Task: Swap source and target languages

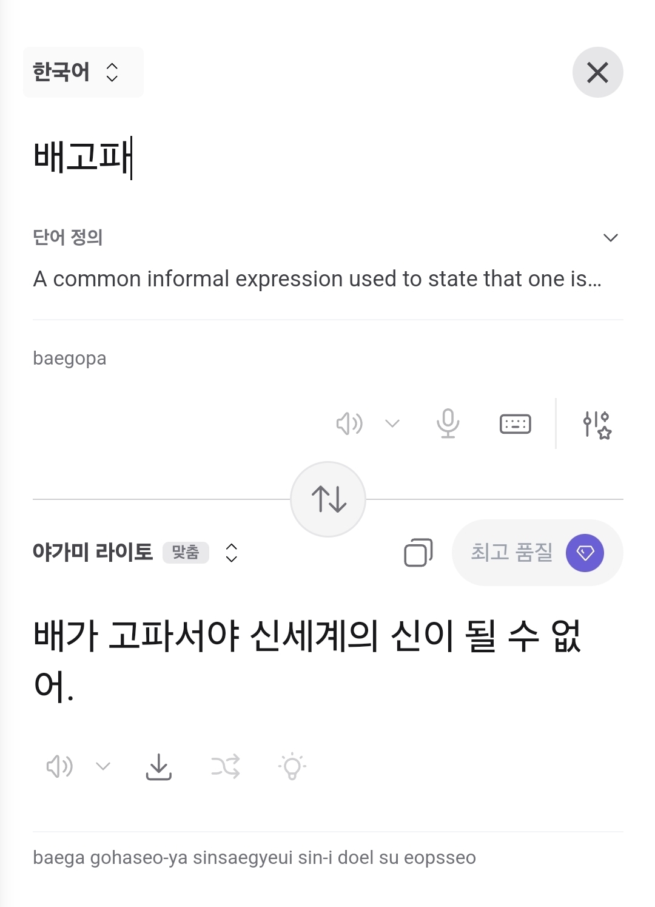Action: pyautogui.click(x=328, y=499)
